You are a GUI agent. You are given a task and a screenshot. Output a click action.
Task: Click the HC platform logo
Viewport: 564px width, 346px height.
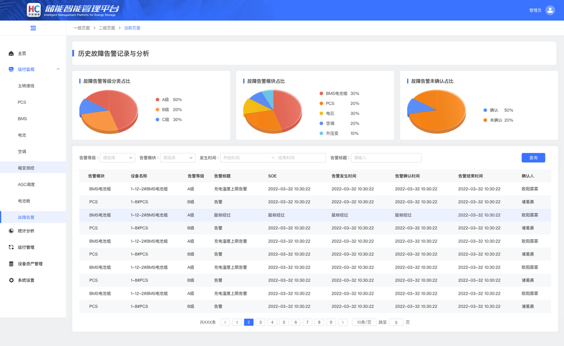34,10
